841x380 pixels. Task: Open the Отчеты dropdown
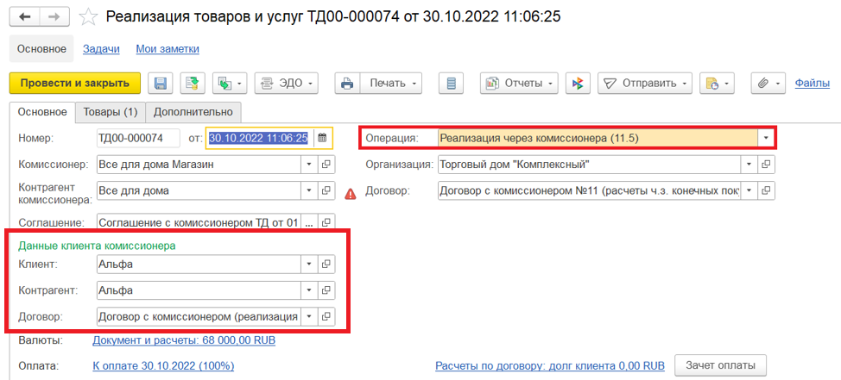[x=519, y=83]
